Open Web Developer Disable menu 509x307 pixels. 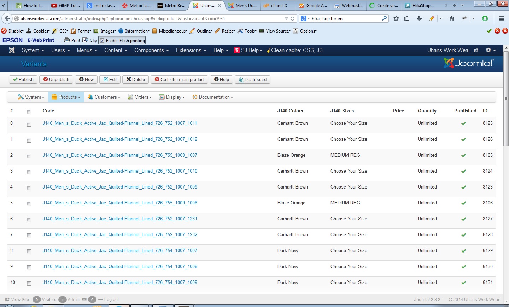click(x=12, y=31)
